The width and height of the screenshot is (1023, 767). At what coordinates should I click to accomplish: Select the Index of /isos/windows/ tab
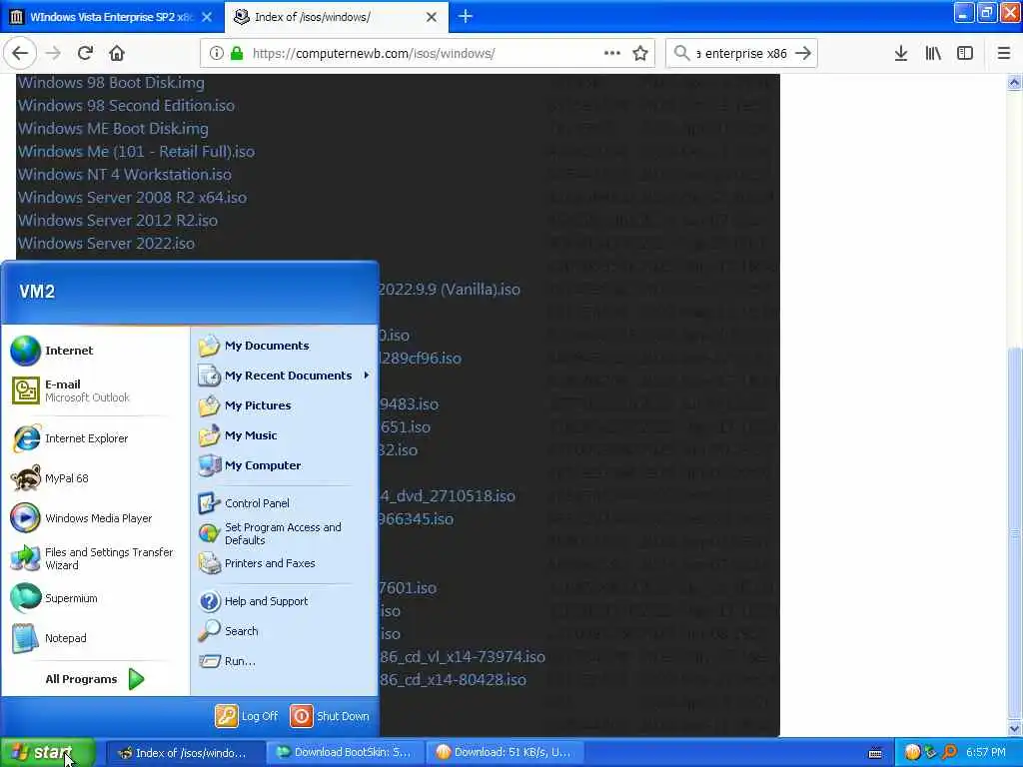337,17
